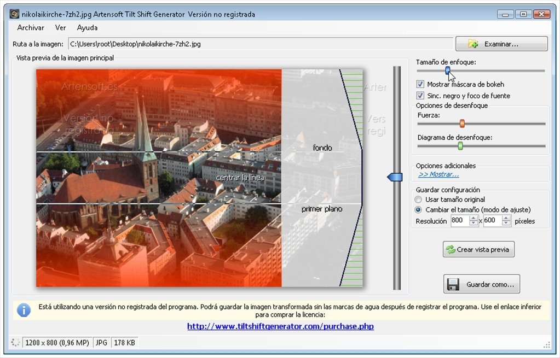Maximize the Tilt Shift Generator window
The height and width of the screenshot is (358, 560).
coord(523,14)
